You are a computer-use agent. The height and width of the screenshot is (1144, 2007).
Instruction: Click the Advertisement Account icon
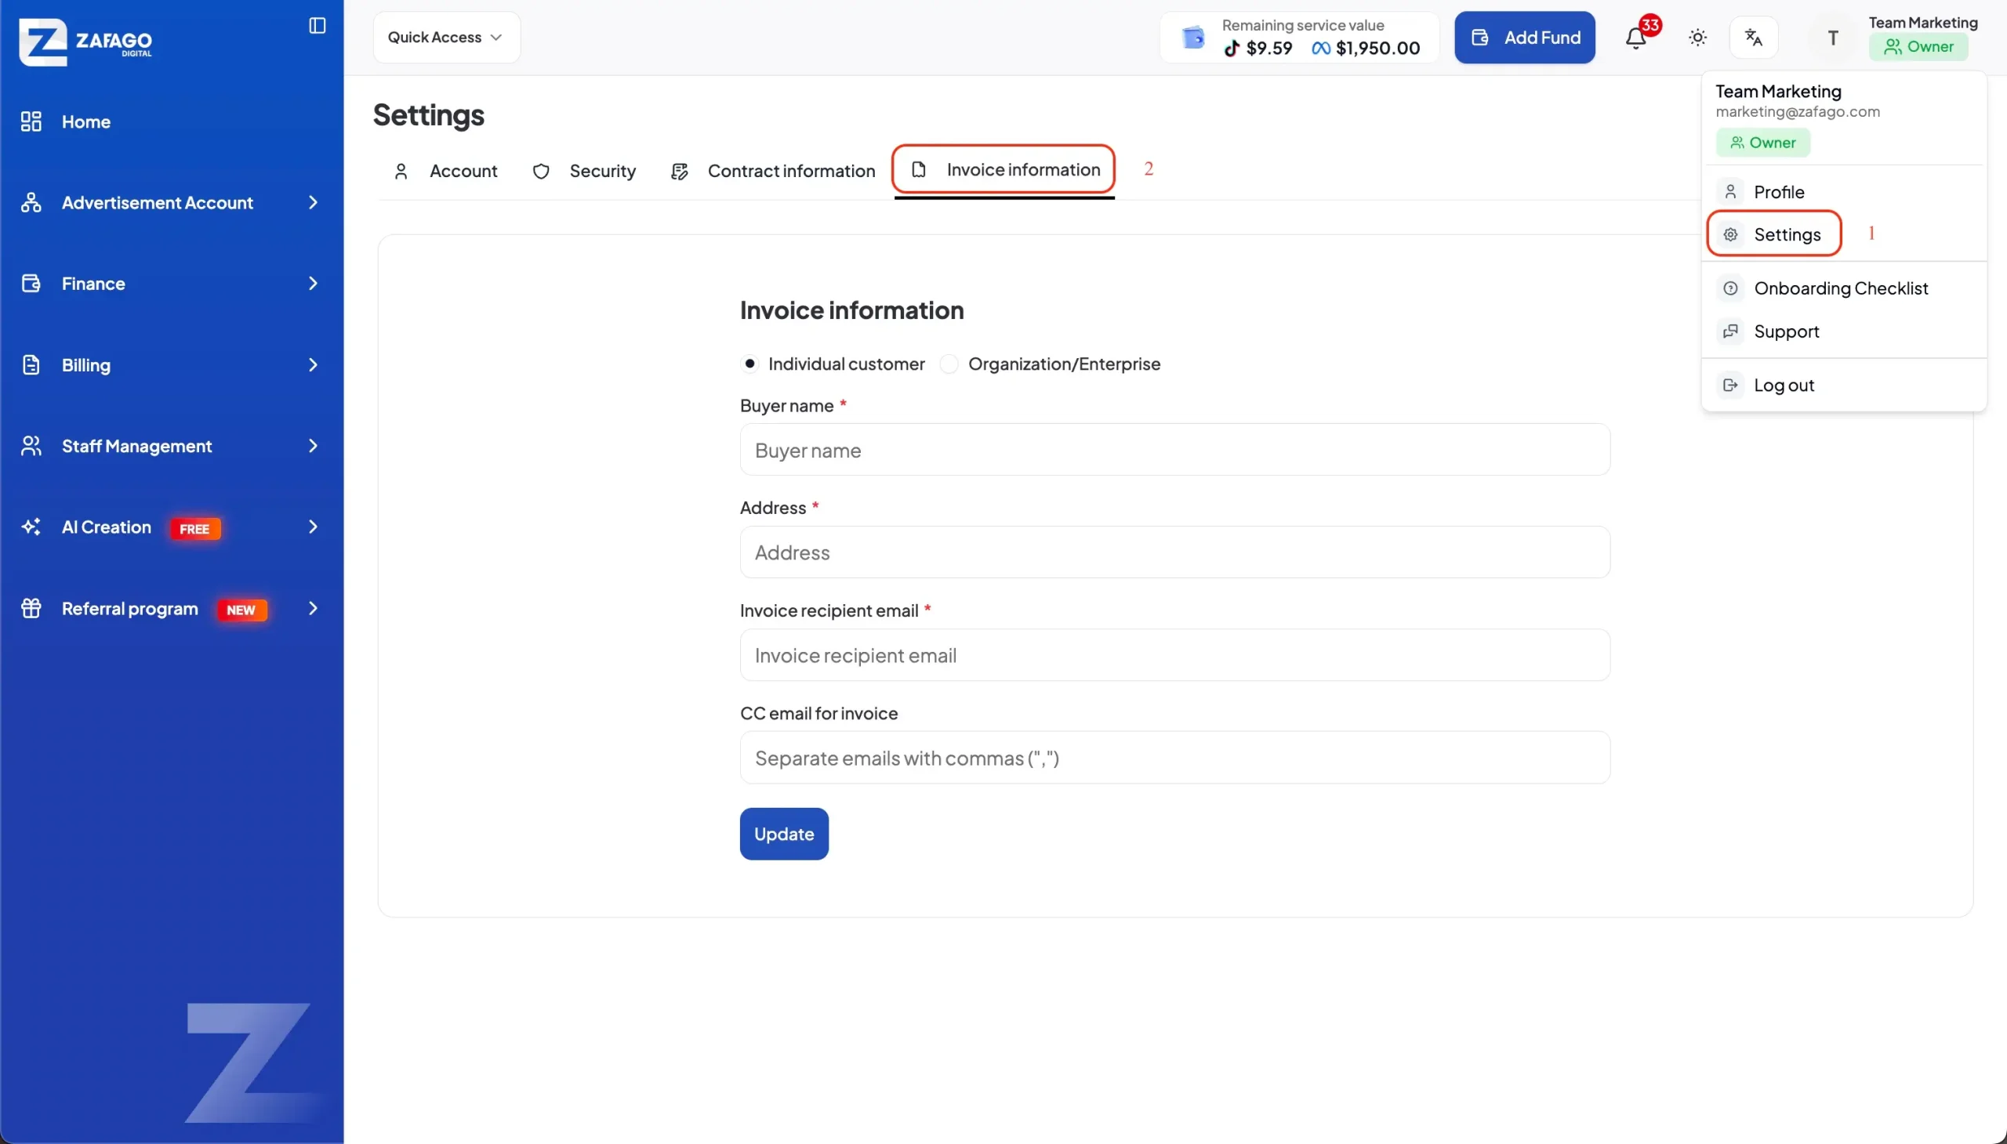[31, 203]
